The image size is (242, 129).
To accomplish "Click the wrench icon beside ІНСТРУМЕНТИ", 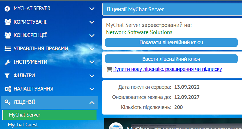I will (x=8, y=62).
